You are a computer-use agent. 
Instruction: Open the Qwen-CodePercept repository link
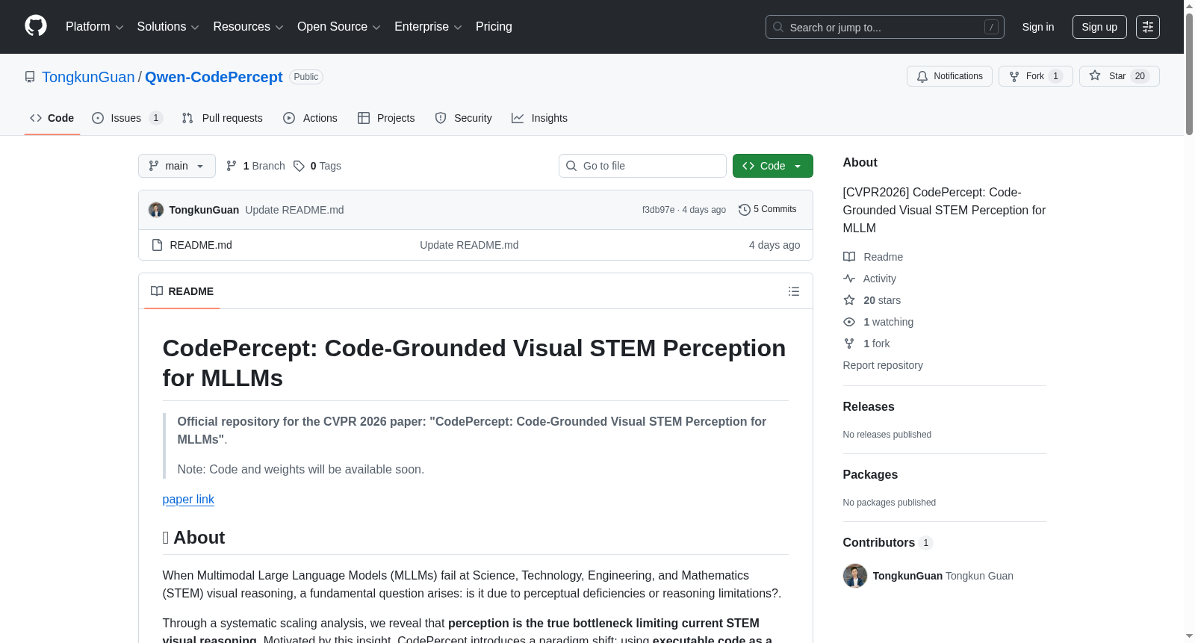(214, 77)
